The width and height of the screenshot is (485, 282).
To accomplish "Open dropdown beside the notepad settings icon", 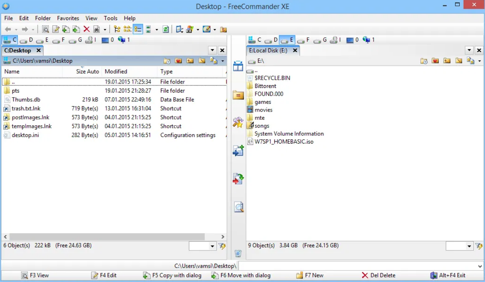I will coord(215,30).
